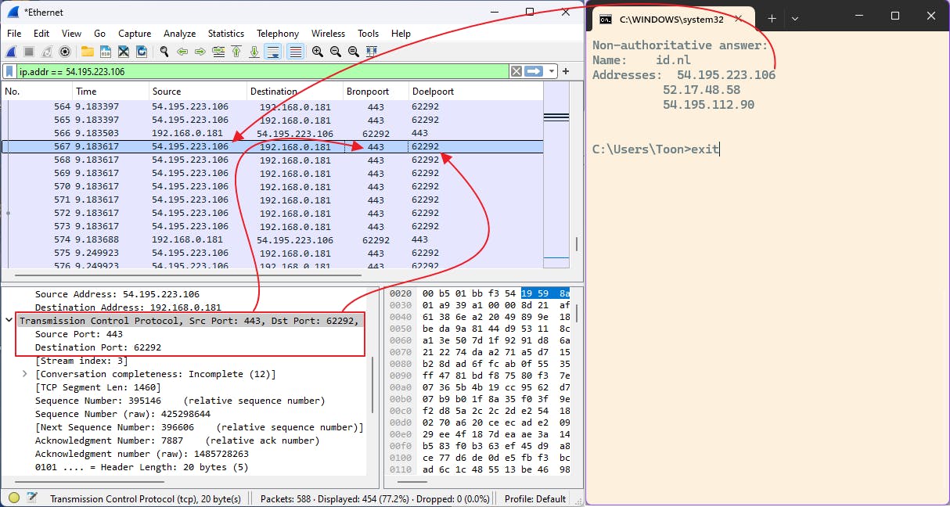
Task: Sort by the No. column header
Action: [x=36, y=92]
